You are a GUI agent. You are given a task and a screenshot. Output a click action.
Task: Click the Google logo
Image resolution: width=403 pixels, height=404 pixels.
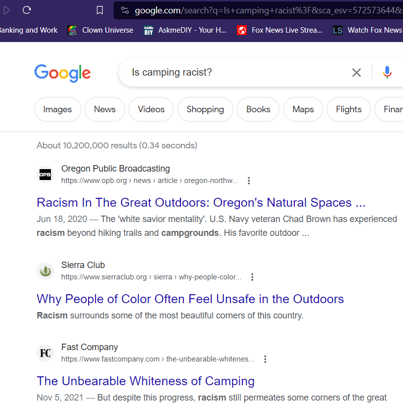pyautogui.click(x=62, y=73)
